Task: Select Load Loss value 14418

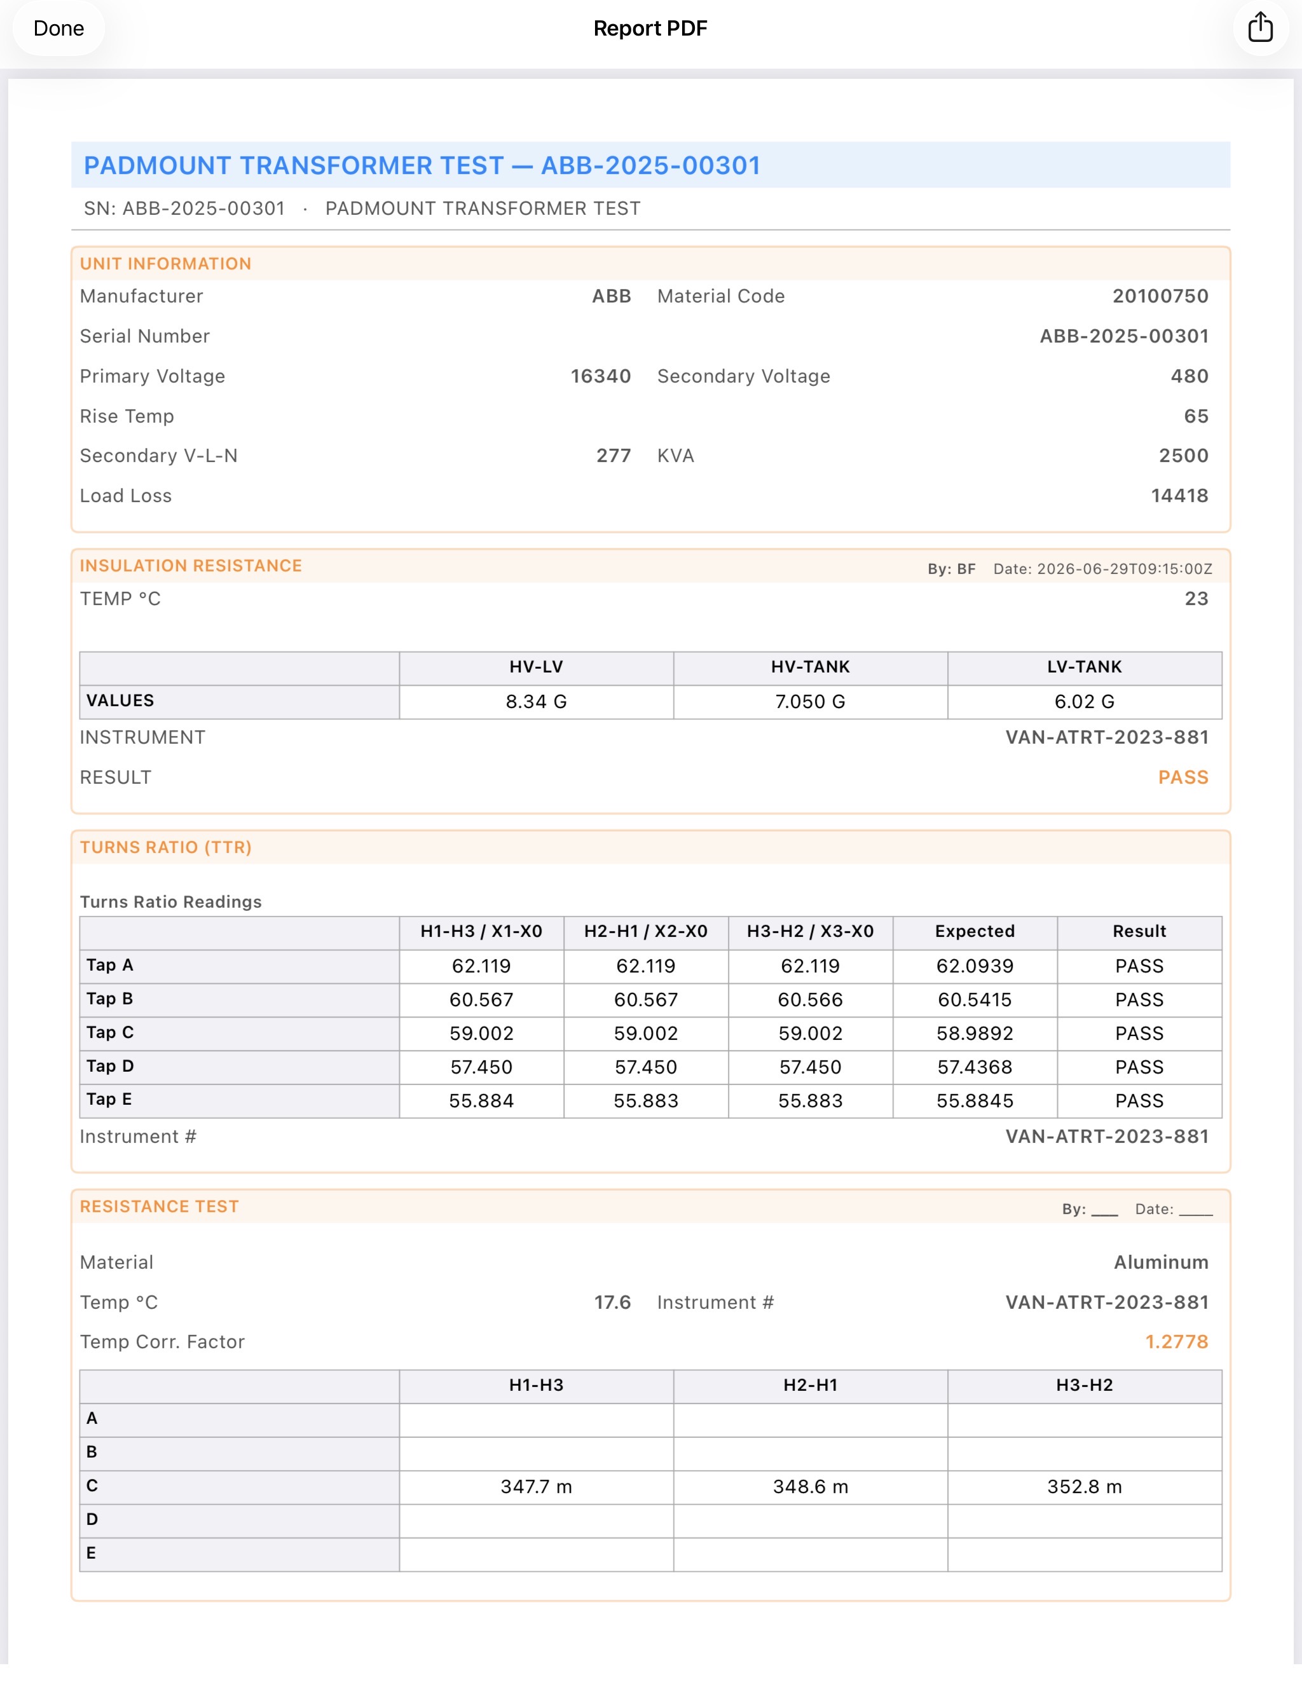Action: [x=1179, y=496]
